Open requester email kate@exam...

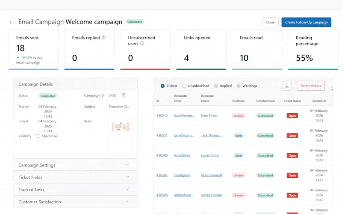coord(184,116)
